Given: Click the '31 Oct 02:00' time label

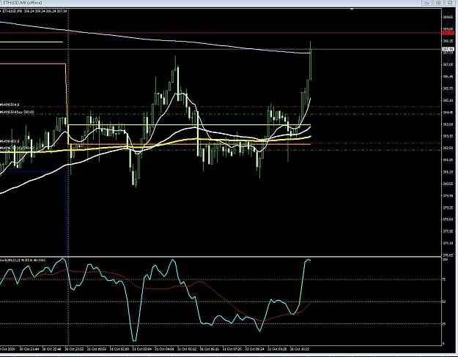Looking at the screenshot, I should [x=119, y=349].
